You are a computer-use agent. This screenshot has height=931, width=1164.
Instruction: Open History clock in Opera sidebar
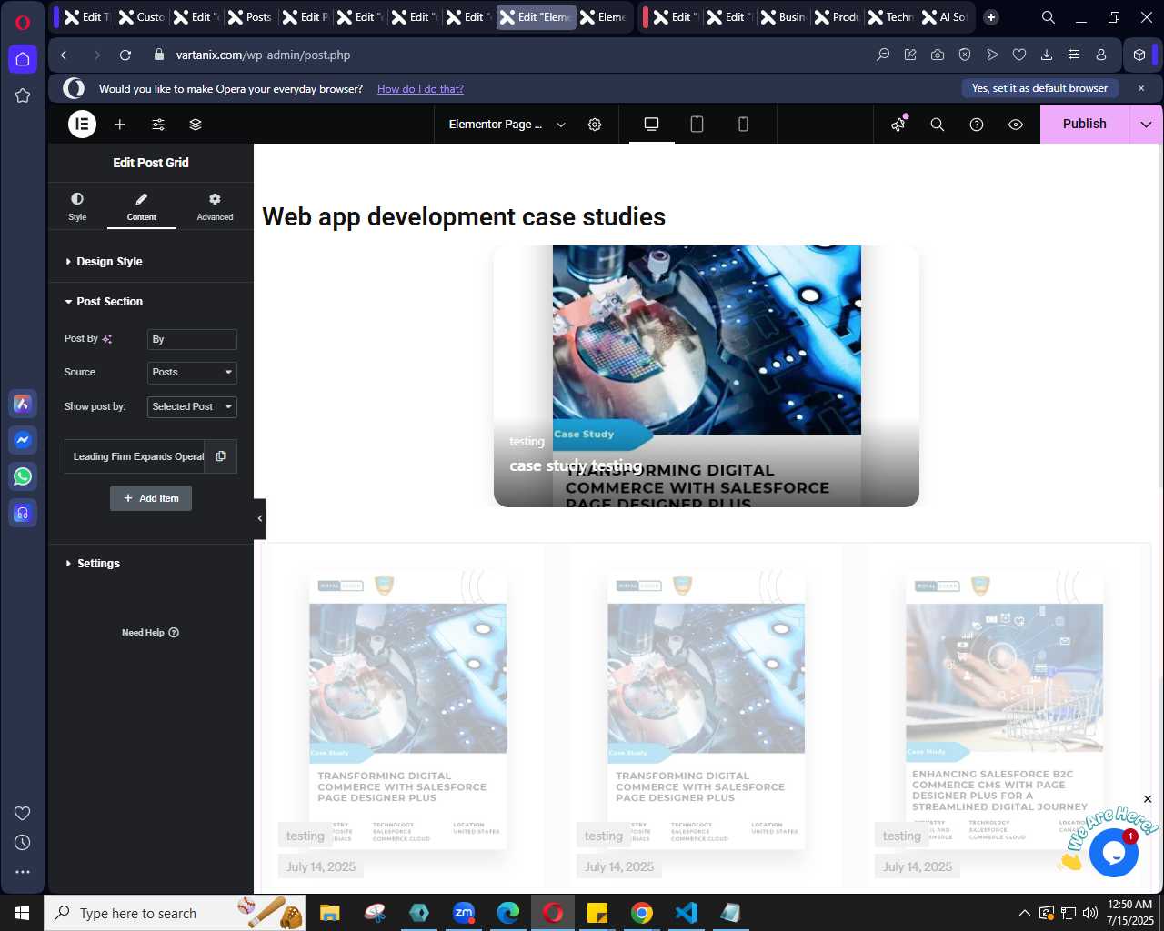coord(23,843)
